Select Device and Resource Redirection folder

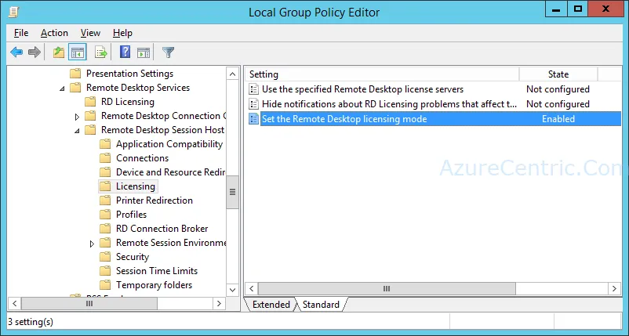tap(170, 172)
